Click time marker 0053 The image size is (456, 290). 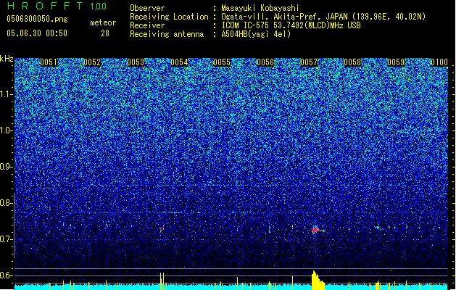coord(136,62)
